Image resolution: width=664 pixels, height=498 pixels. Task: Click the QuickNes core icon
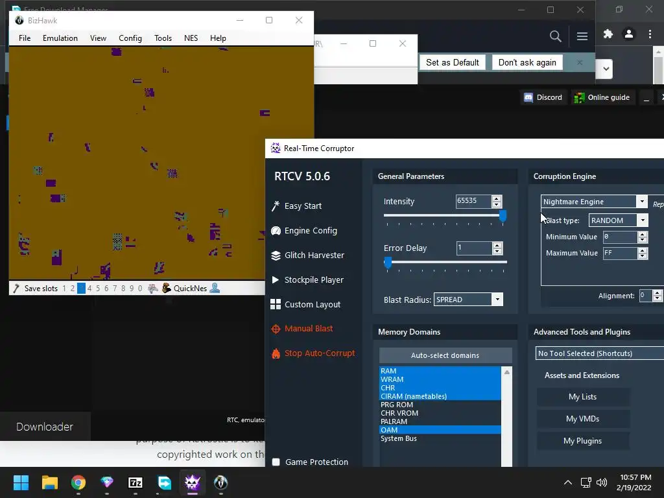(x=167, y=288)
